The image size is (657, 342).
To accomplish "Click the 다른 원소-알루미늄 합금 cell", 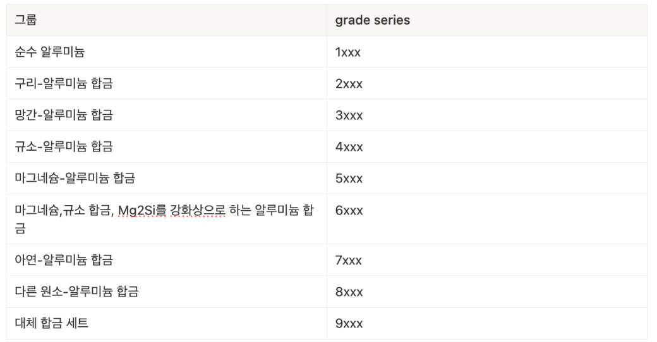I will (x=166, y=292).
